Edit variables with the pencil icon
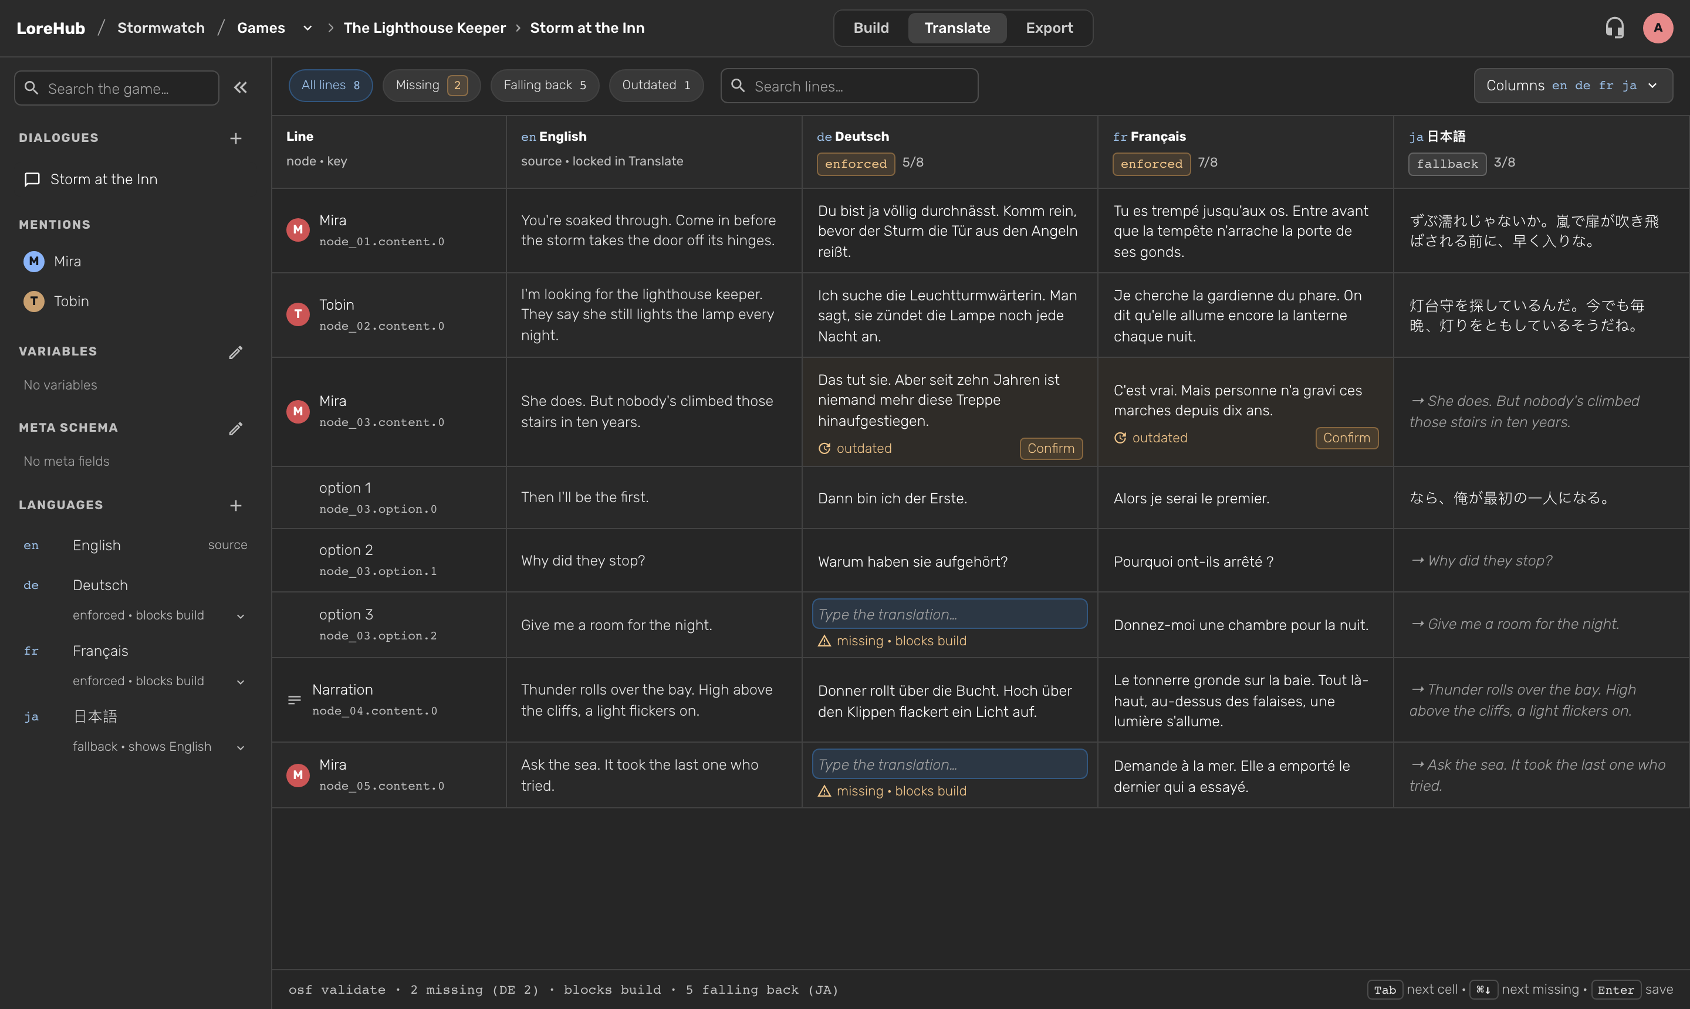1690x1009 pixels. 236,352
